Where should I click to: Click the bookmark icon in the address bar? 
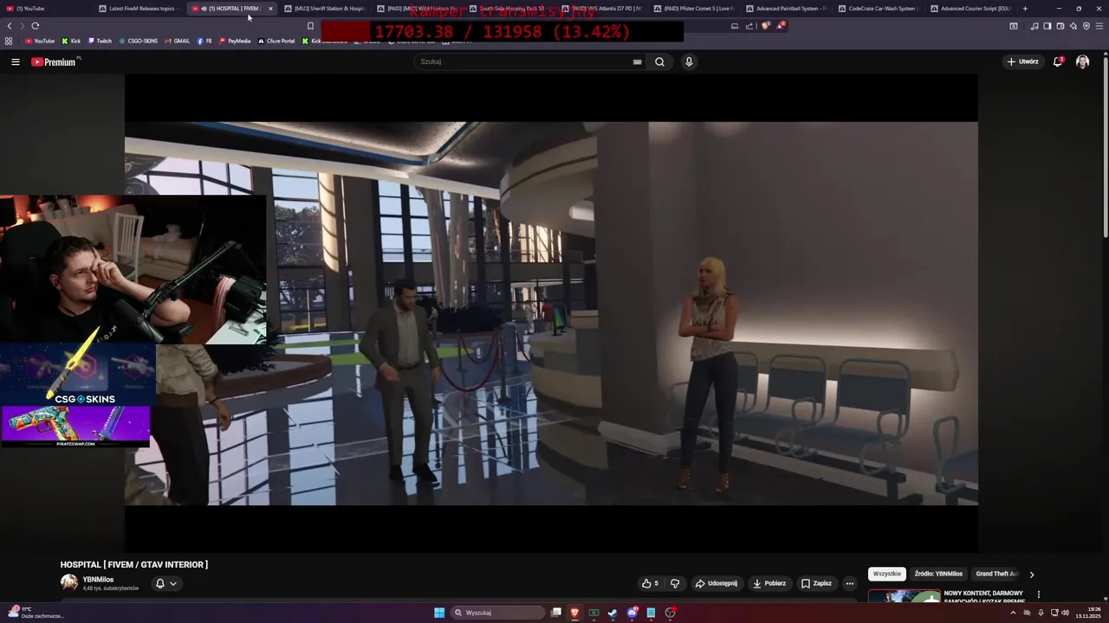point(310,26)
